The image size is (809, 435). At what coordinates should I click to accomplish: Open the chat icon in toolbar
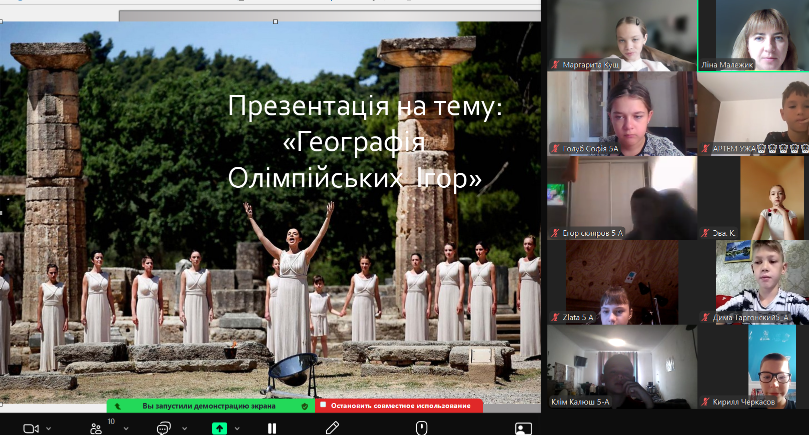click(164, 429)
